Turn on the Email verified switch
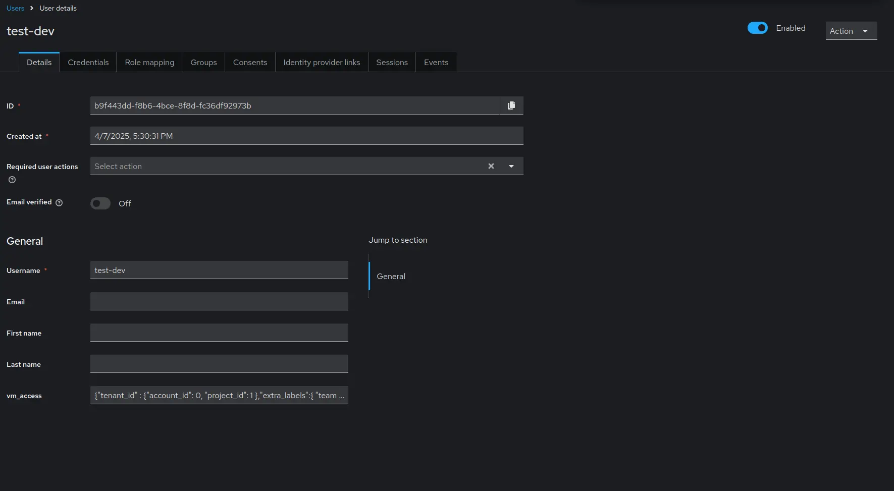The image size is (894, 491). tap(100, 203)
